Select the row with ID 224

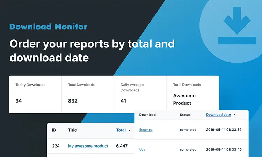(x=56, y=146)
